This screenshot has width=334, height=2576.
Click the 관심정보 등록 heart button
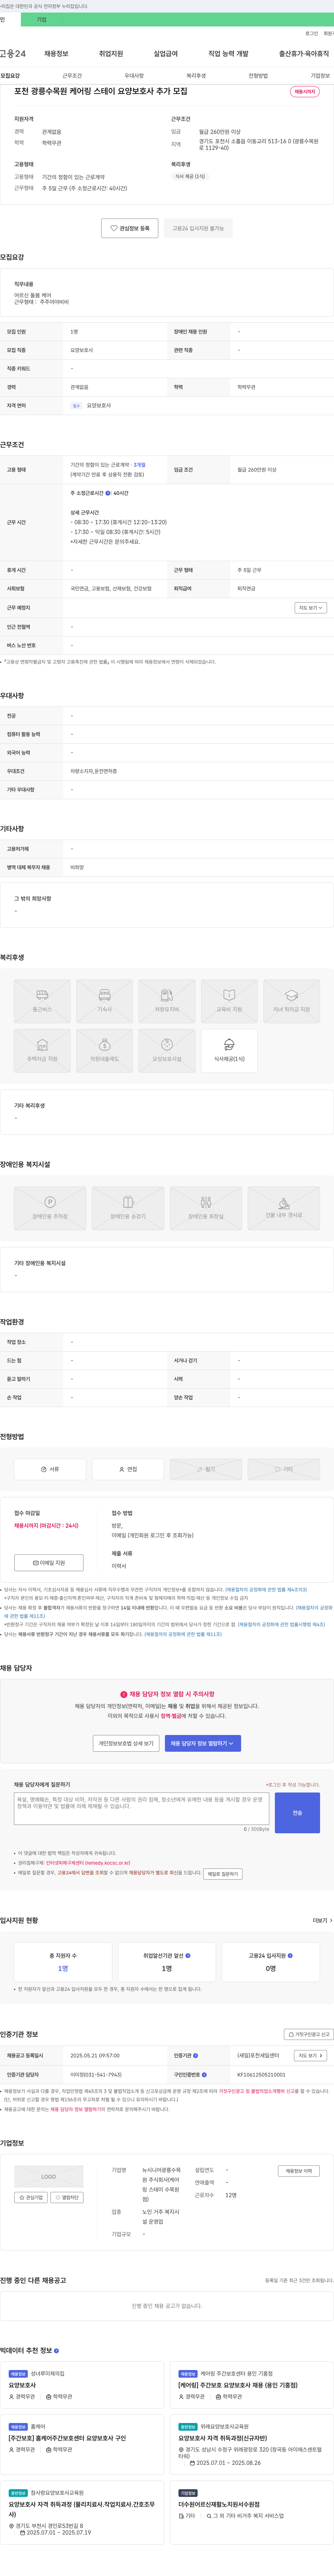coord(130,228)
